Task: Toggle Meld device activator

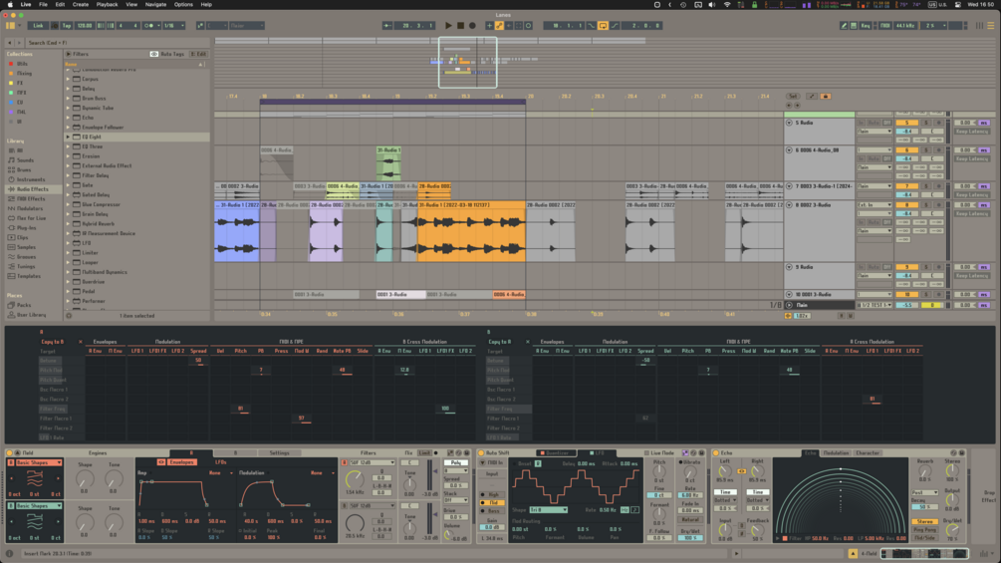Action: tap(10, 452)
